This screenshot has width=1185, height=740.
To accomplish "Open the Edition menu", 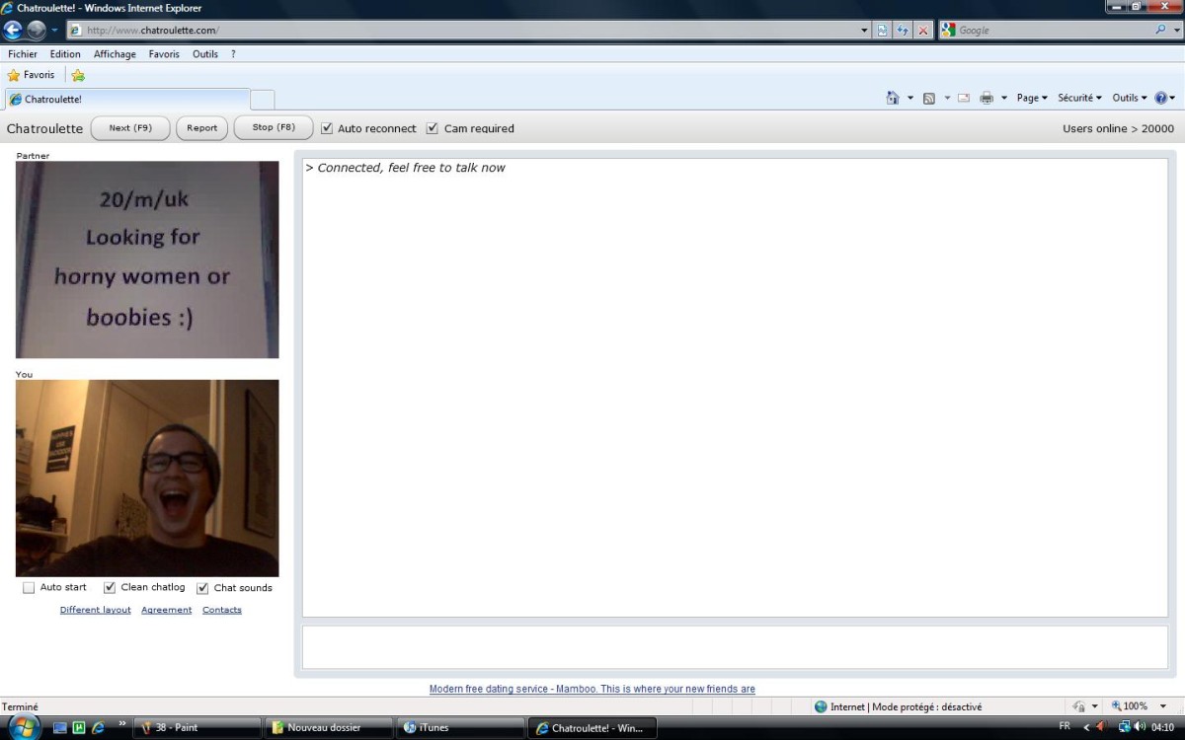I will coord(65,54).
